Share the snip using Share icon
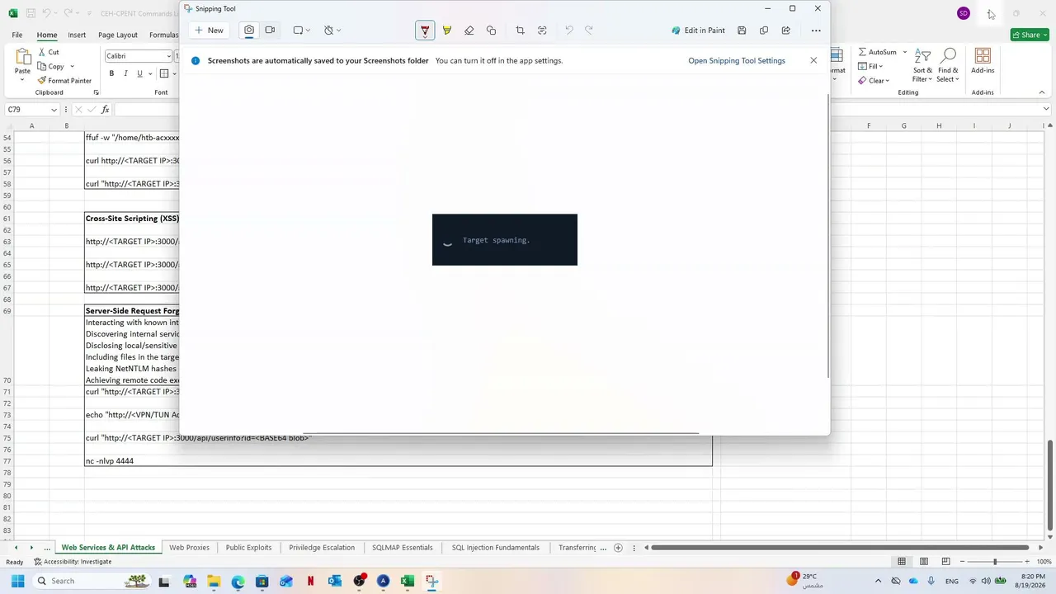1056x594 pixels. pyautogui.click(x=786, y=31)
